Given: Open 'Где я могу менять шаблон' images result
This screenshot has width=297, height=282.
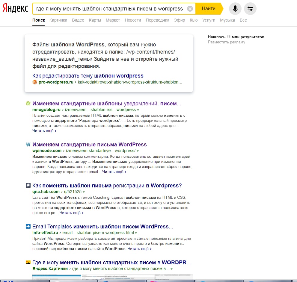Looking at the screenshot, I should [112, 263].
